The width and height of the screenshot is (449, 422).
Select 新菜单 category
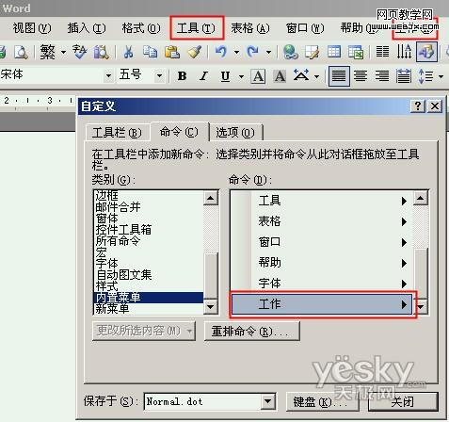(149, 309)
